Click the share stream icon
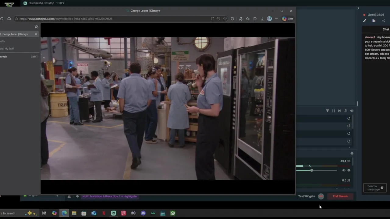Screen dimensions: 390x219 coord(383,21)
